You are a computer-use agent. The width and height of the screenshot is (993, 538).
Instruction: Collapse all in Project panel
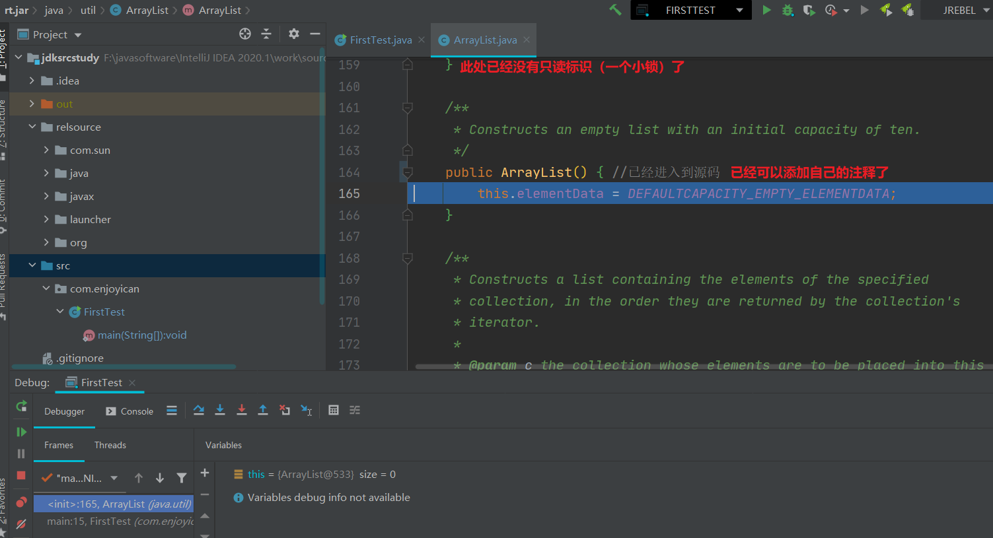coord(266,34)
